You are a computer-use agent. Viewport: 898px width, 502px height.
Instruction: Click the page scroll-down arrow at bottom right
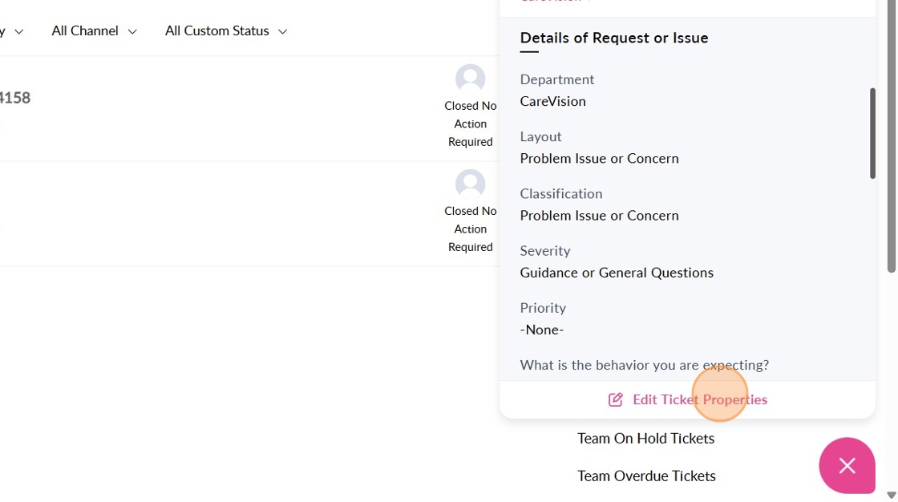[x=891, y=495]
